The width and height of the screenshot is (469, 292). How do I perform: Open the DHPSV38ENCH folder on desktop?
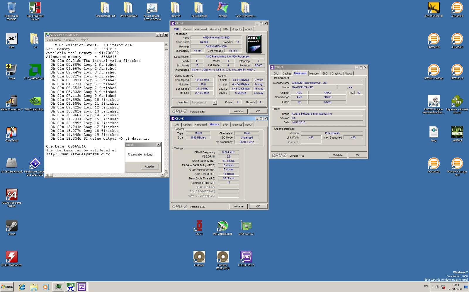click(x=128, y=10)
